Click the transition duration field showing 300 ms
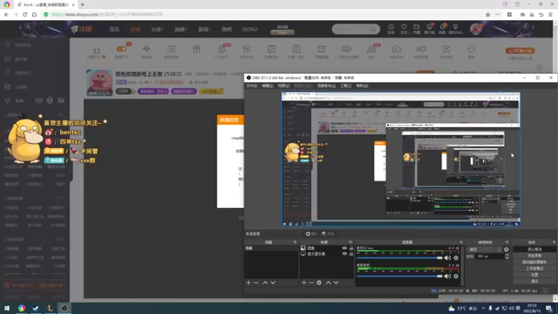Image resolution: width=558 pixels, height=314 pixels. (490, 256)
